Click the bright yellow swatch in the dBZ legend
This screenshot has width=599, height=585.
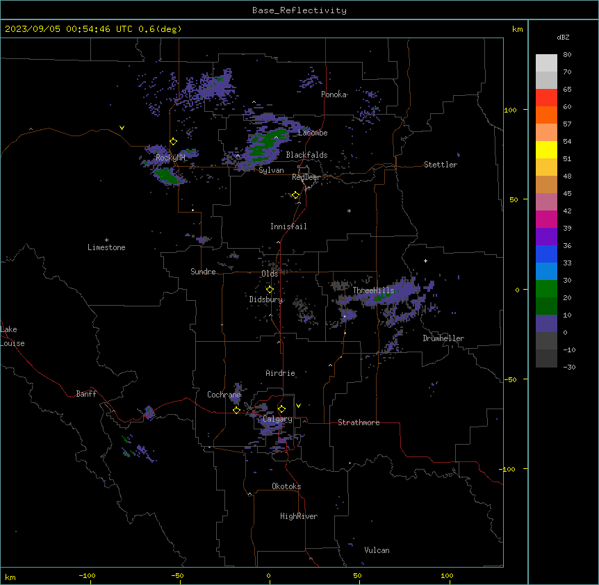[546, 149]
